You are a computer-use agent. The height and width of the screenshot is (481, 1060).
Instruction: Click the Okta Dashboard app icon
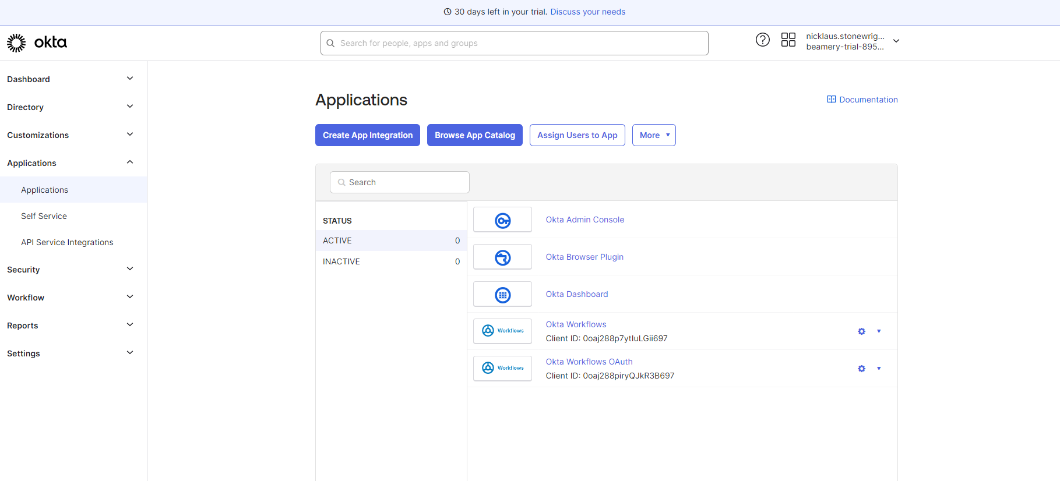click(x=502, y=294)
